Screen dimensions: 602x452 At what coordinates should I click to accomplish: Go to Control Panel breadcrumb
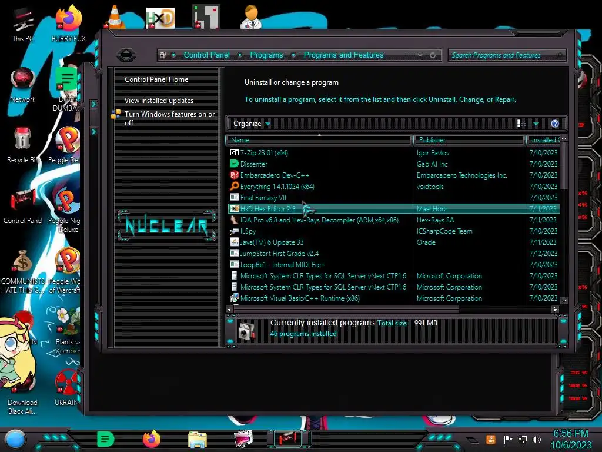point(206,55)
